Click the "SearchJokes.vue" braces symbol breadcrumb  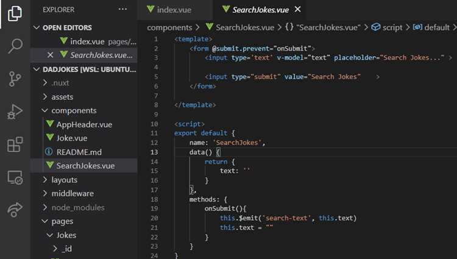(x=322, y=27)
